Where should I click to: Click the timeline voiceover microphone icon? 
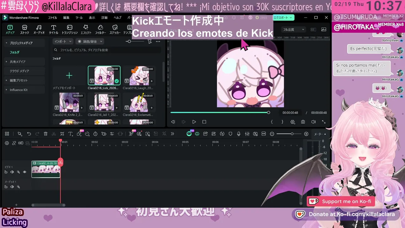click(x=239, y=134)
